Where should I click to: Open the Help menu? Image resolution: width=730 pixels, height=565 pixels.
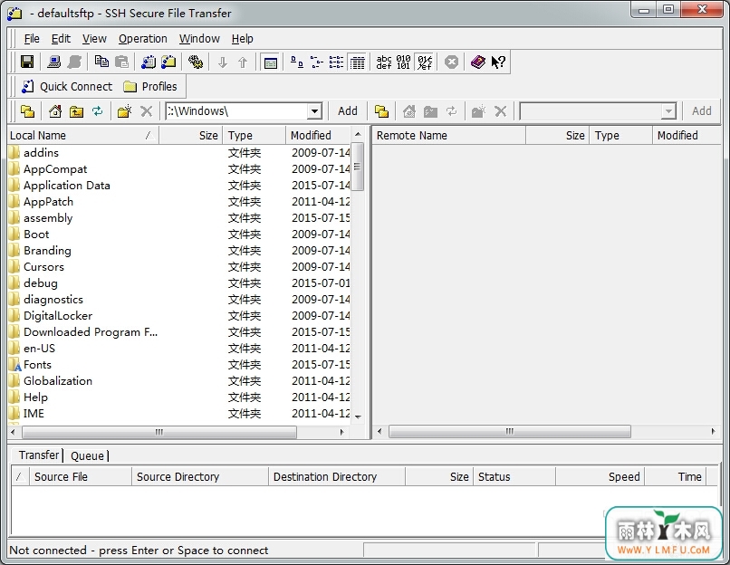(x=243, y=39)
